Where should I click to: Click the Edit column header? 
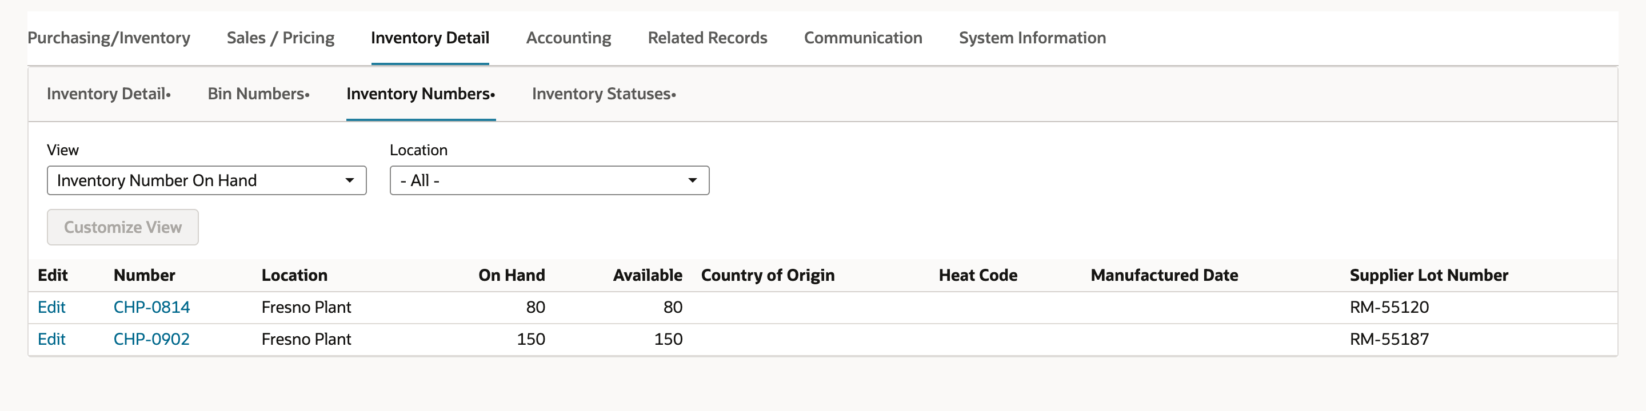tap(53, 275)
